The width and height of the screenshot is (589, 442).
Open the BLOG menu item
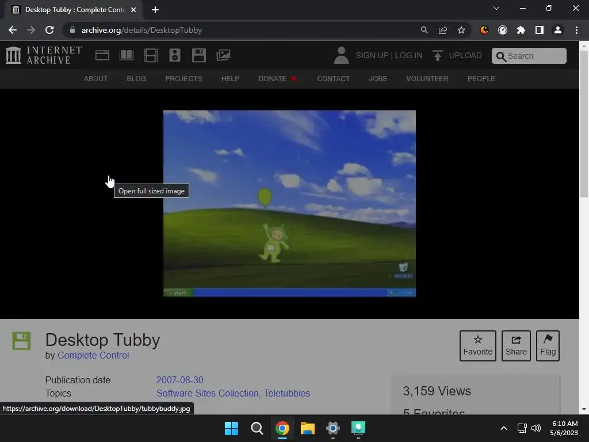pyautogui.click(x=136, y=78)
